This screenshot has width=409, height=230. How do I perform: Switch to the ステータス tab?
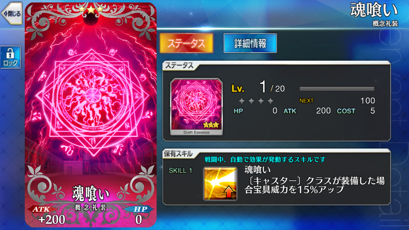[x=186, y=43]
